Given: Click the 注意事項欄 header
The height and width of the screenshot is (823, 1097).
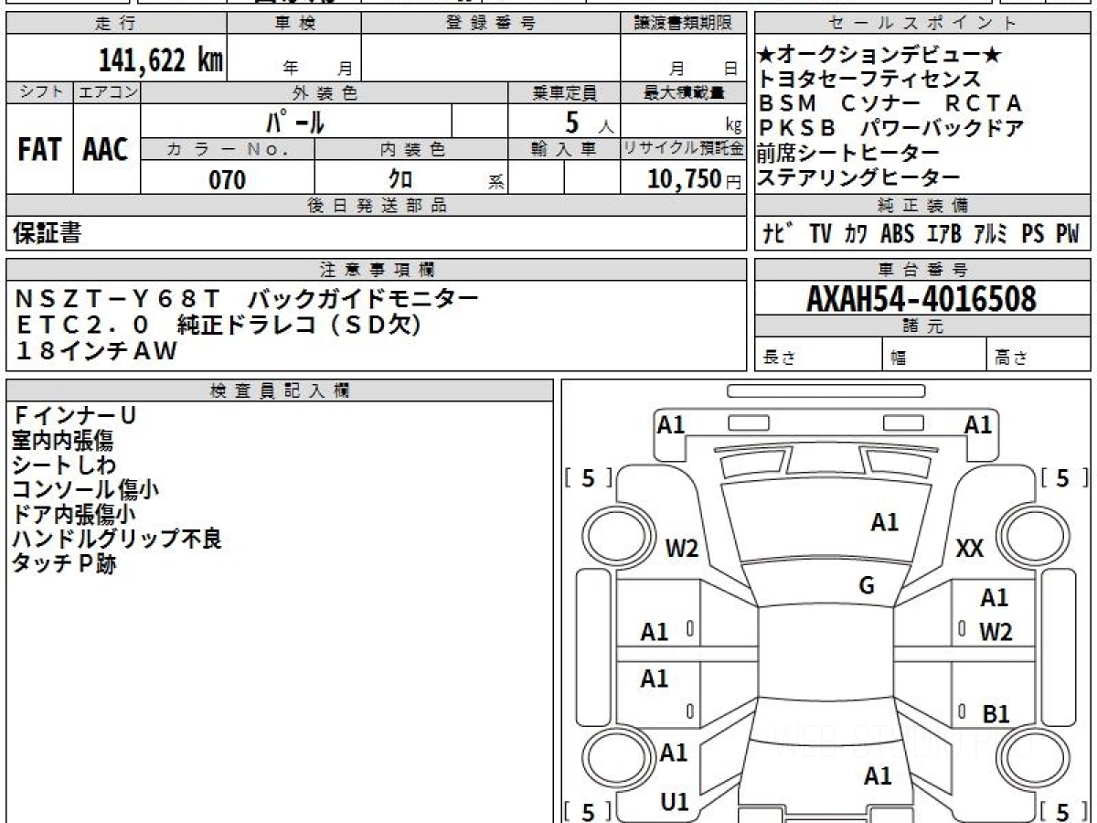Looking at the screenshot, I should click(377, 270).
